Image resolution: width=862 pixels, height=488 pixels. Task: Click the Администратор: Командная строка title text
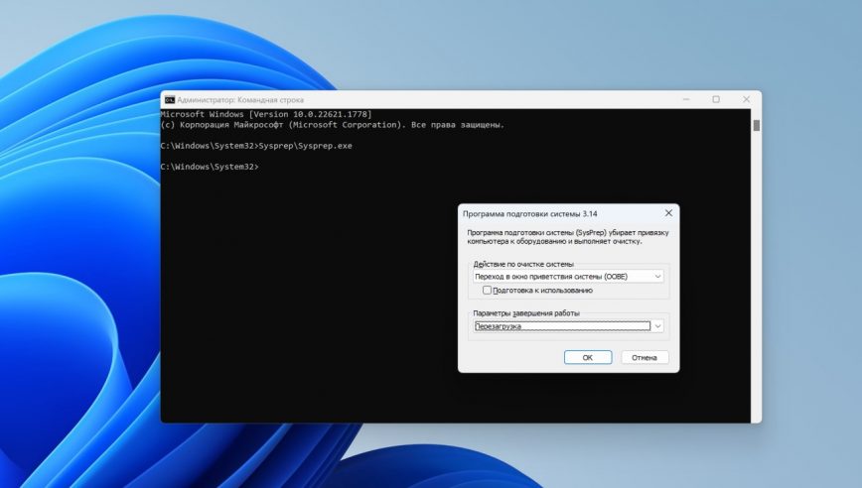[240, 100]
